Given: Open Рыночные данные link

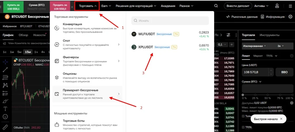Looking at the screenshot, I should [x=242, y=17].
